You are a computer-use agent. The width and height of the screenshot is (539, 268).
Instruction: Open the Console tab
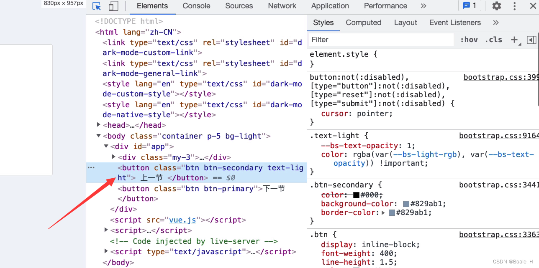pos(196,6)
